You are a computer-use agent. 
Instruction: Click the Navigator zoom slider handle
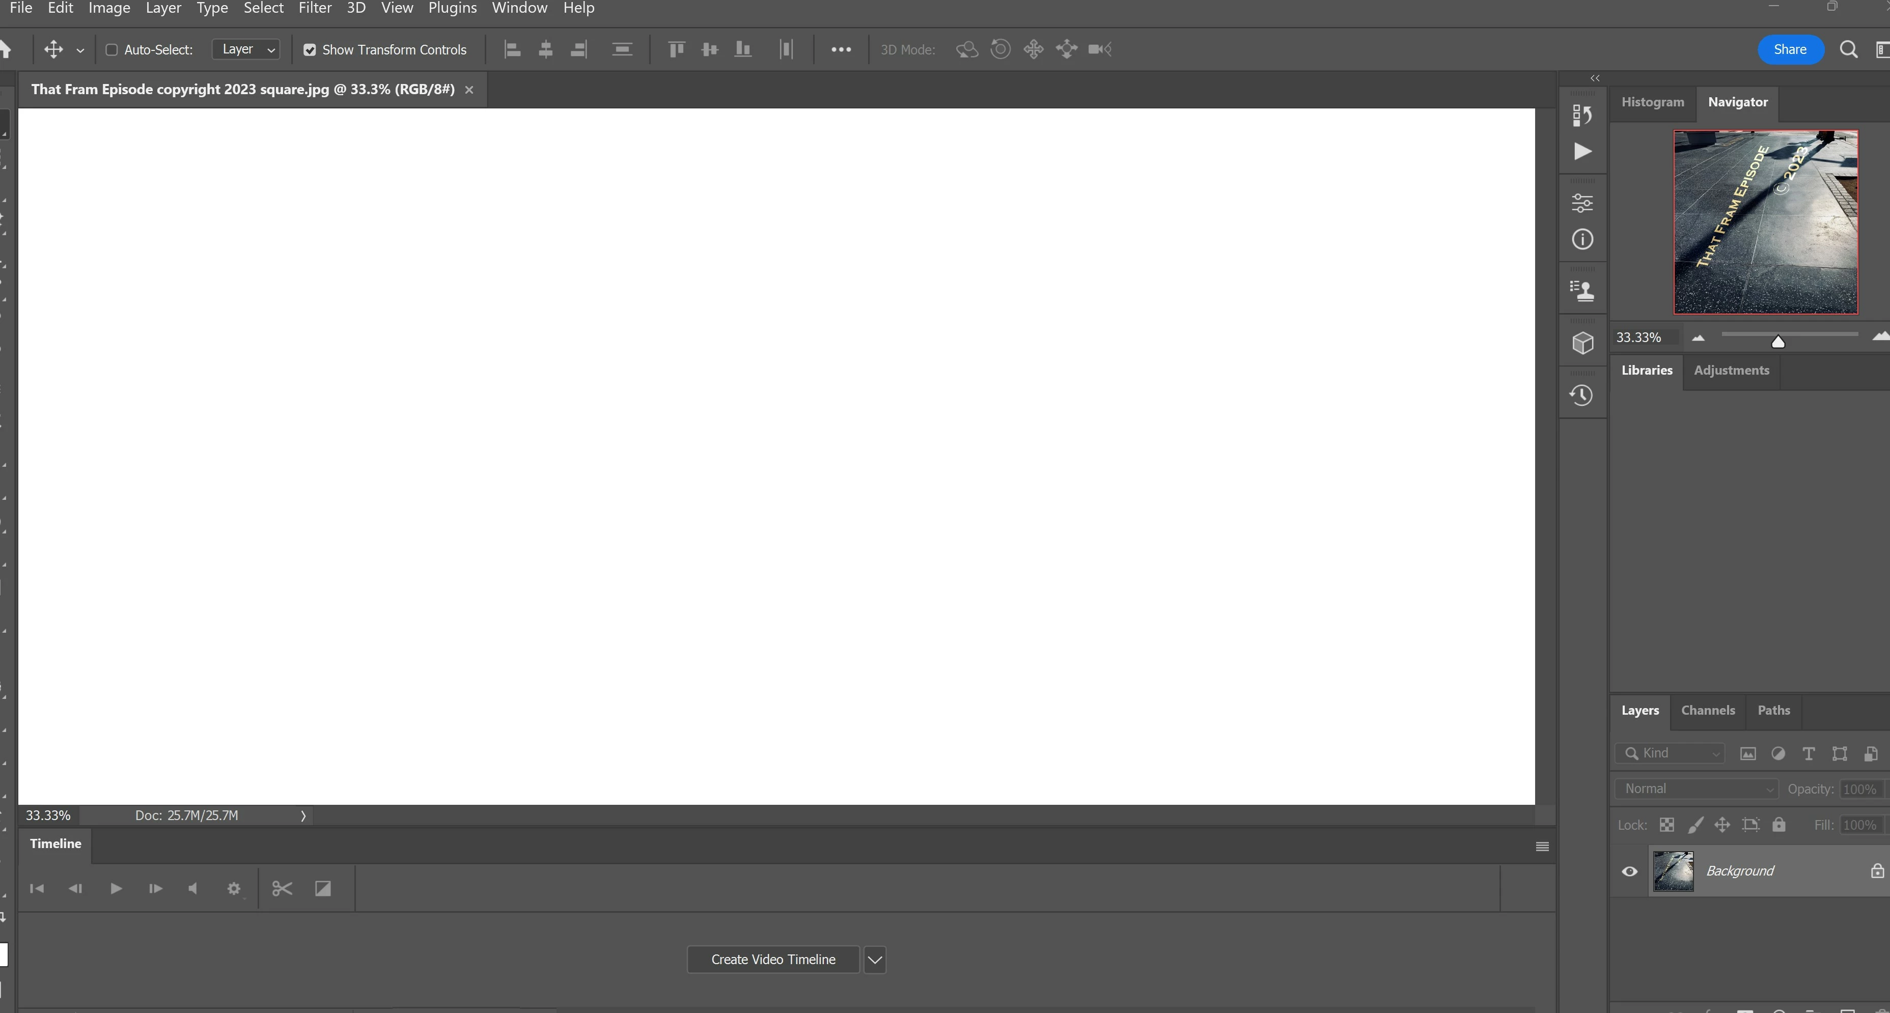pos(1778,342)
